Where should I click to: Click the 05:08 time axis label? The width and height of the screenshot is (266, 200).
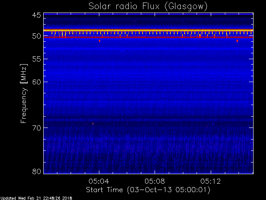(x=155, y=181)
